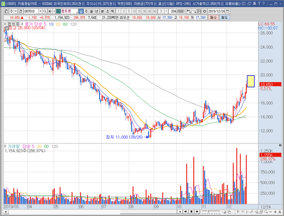Expand dropdown arrow beside speaker icon
Viewport: 284px width, 216px height.
(x=54, y=11)
